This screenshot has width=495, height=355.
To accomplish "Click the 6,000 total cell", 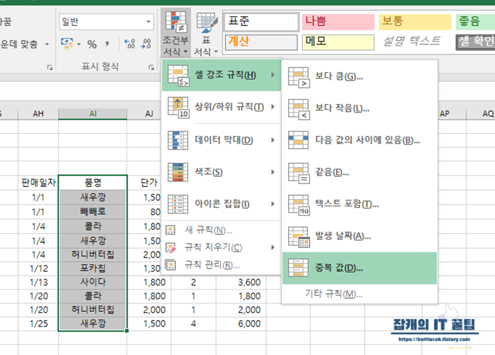I will point(241,324).
